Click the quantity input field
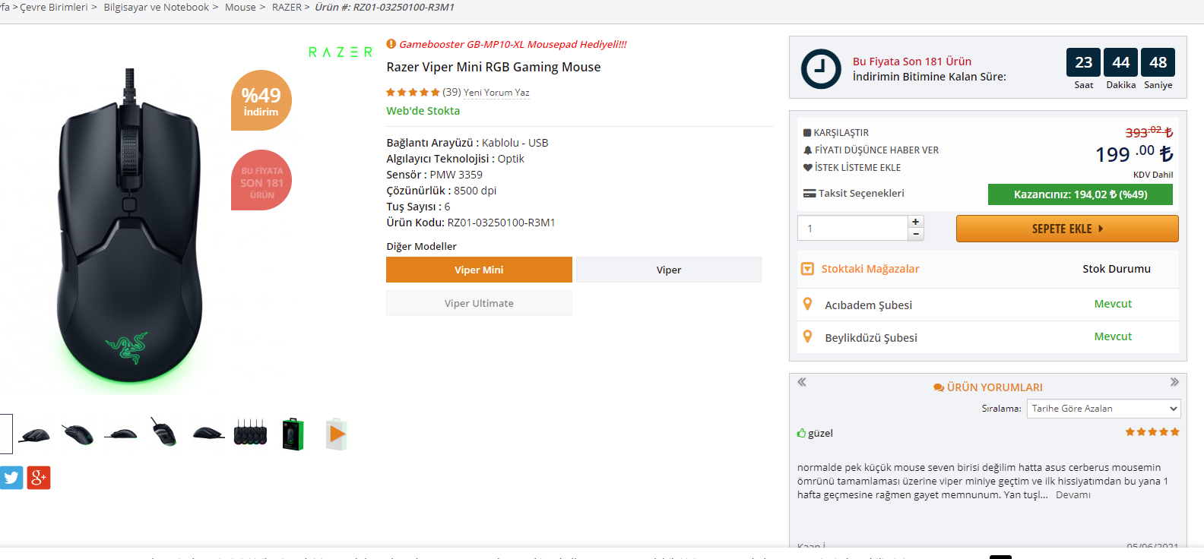 pos(853,228)
